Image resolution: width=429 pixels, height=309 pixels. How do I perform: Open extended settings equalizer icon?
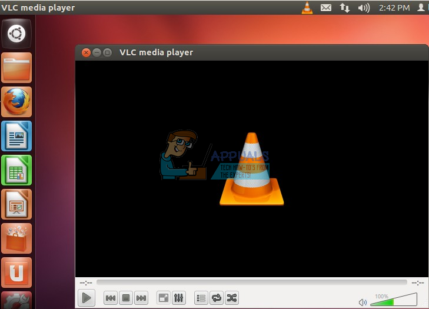pyautogui.click(x=179, y=298)
